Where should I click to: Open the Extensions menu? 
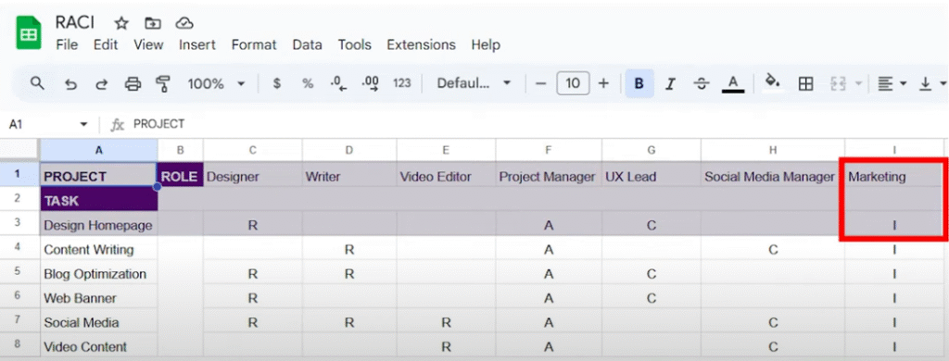(x=422, y=44)
